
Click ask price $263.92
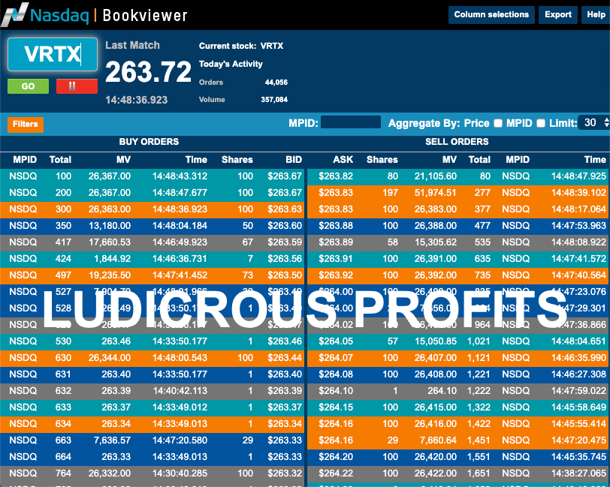(336, 275)
